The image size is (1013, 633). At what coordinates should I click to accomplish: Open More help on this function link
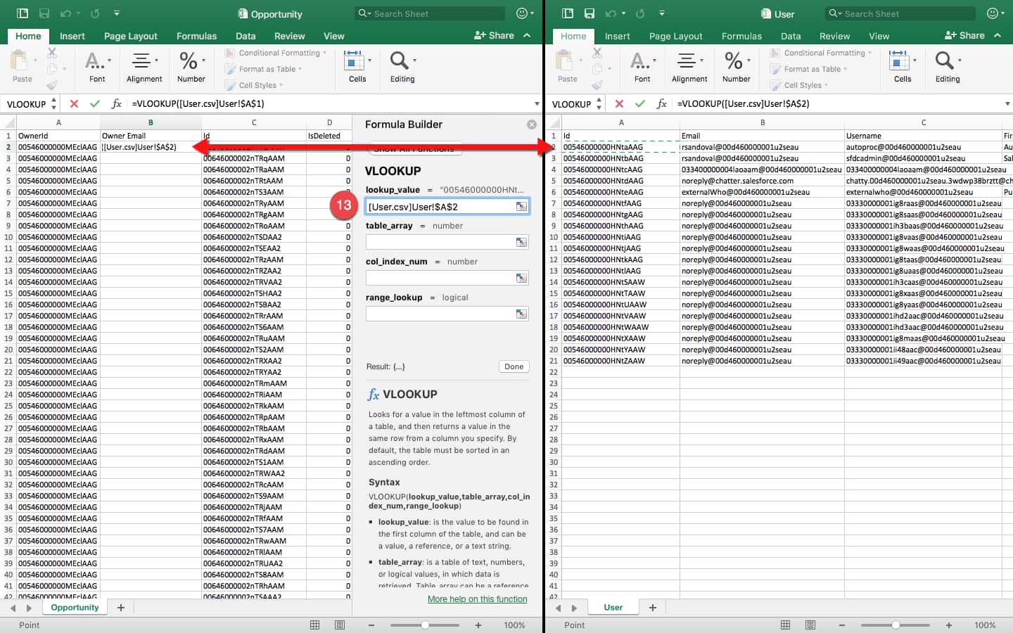point(478,599)
